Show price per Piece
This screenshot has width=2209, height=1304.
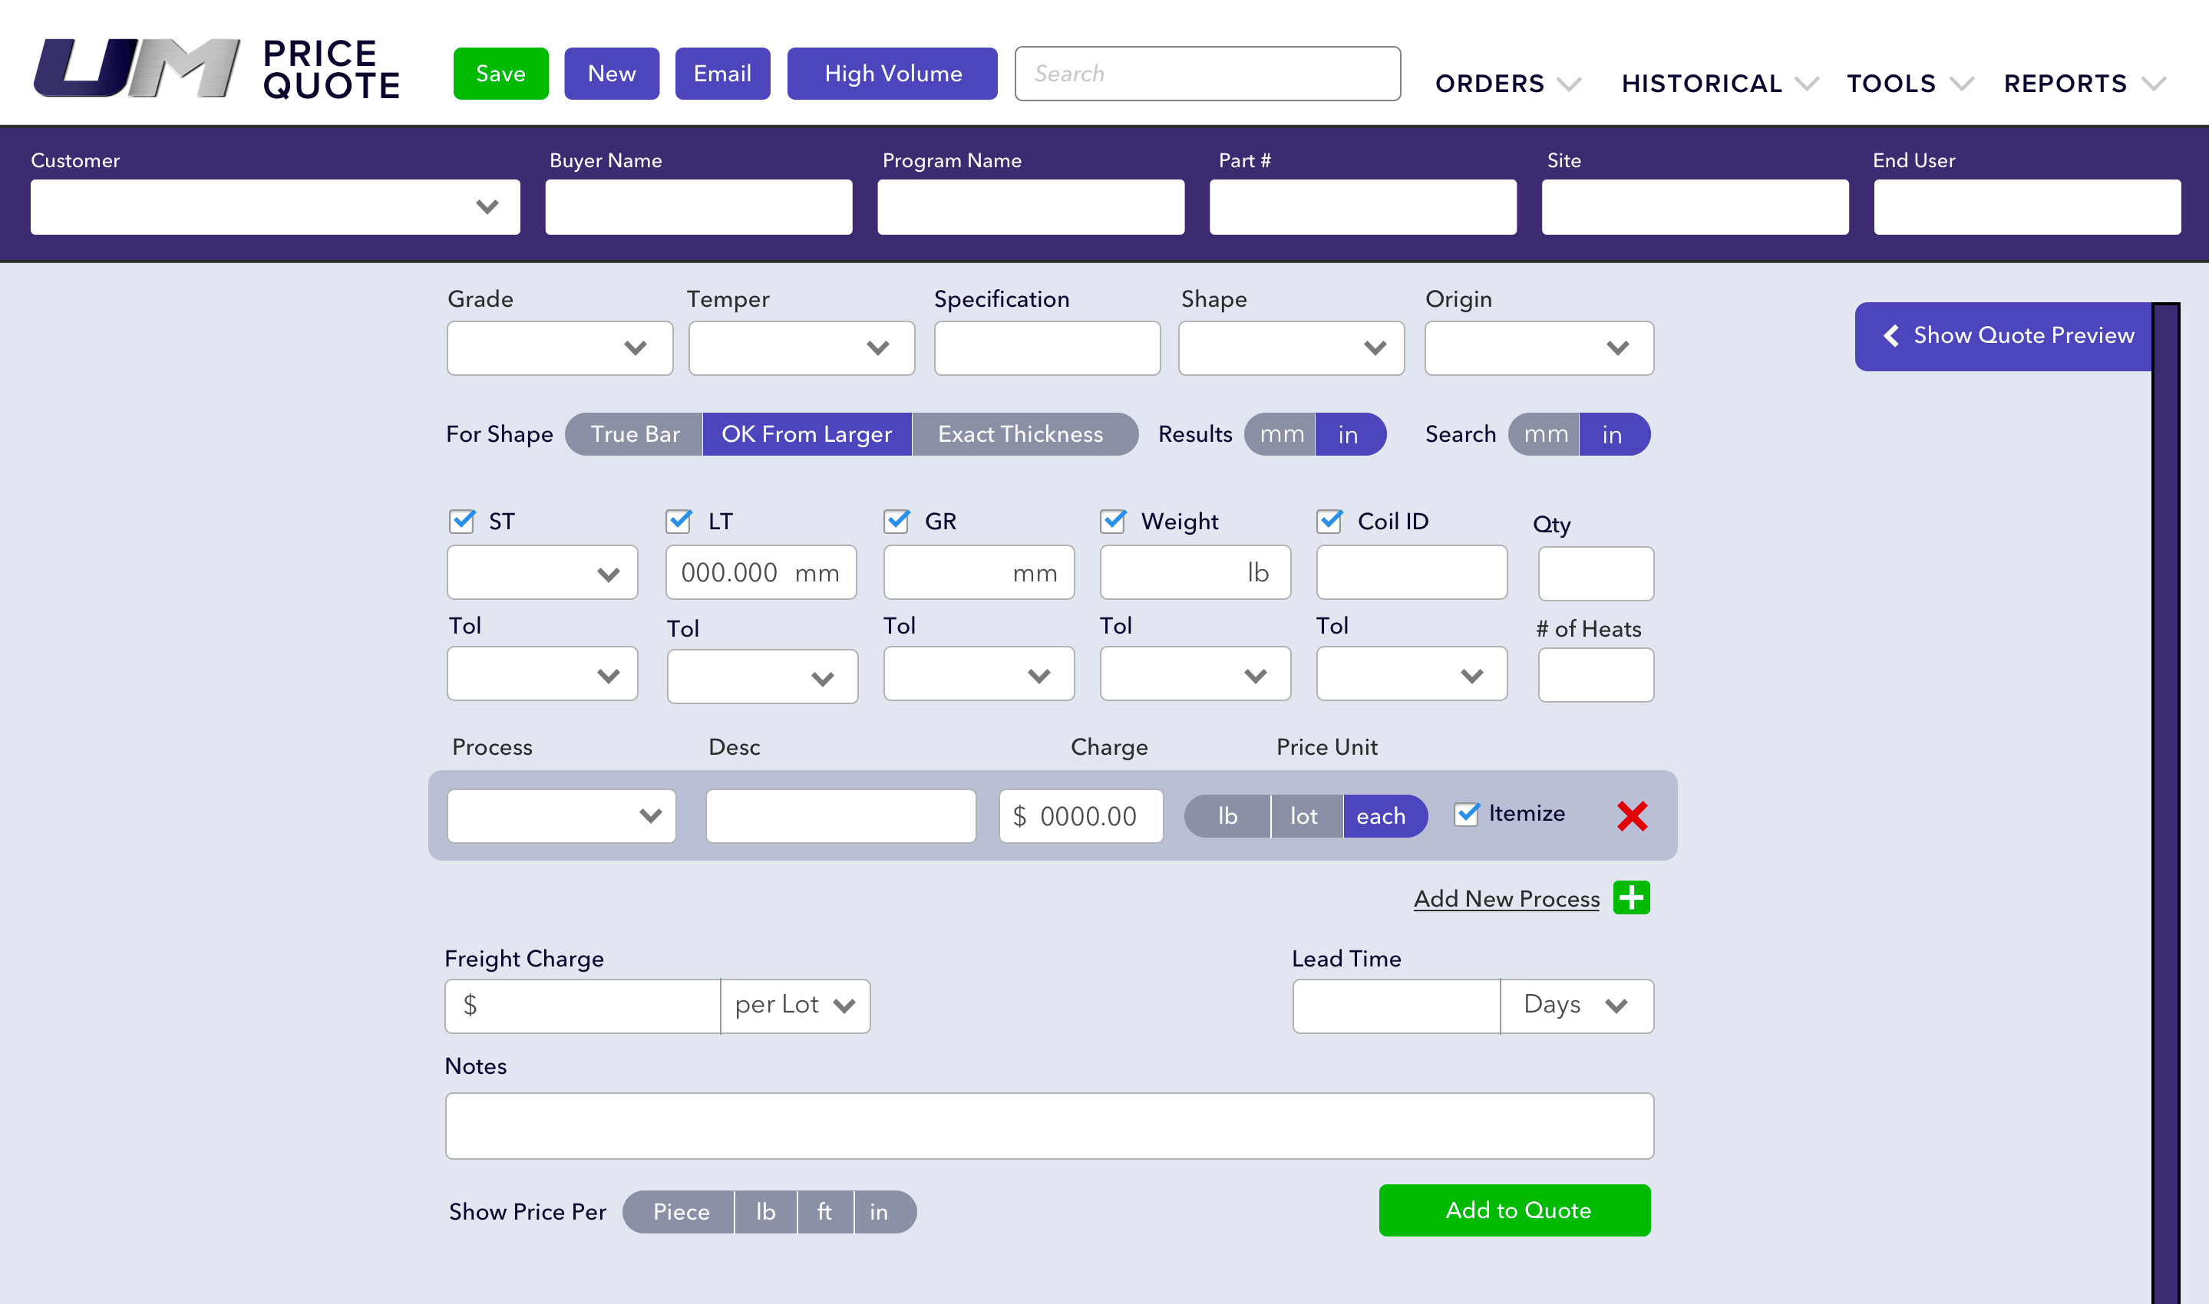679,1212
